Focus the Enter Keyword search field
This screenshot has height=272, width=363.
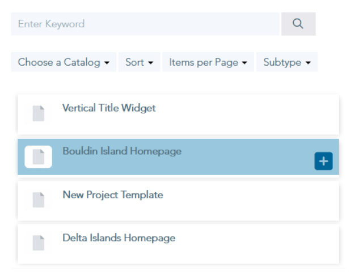[x=145, y=24]
